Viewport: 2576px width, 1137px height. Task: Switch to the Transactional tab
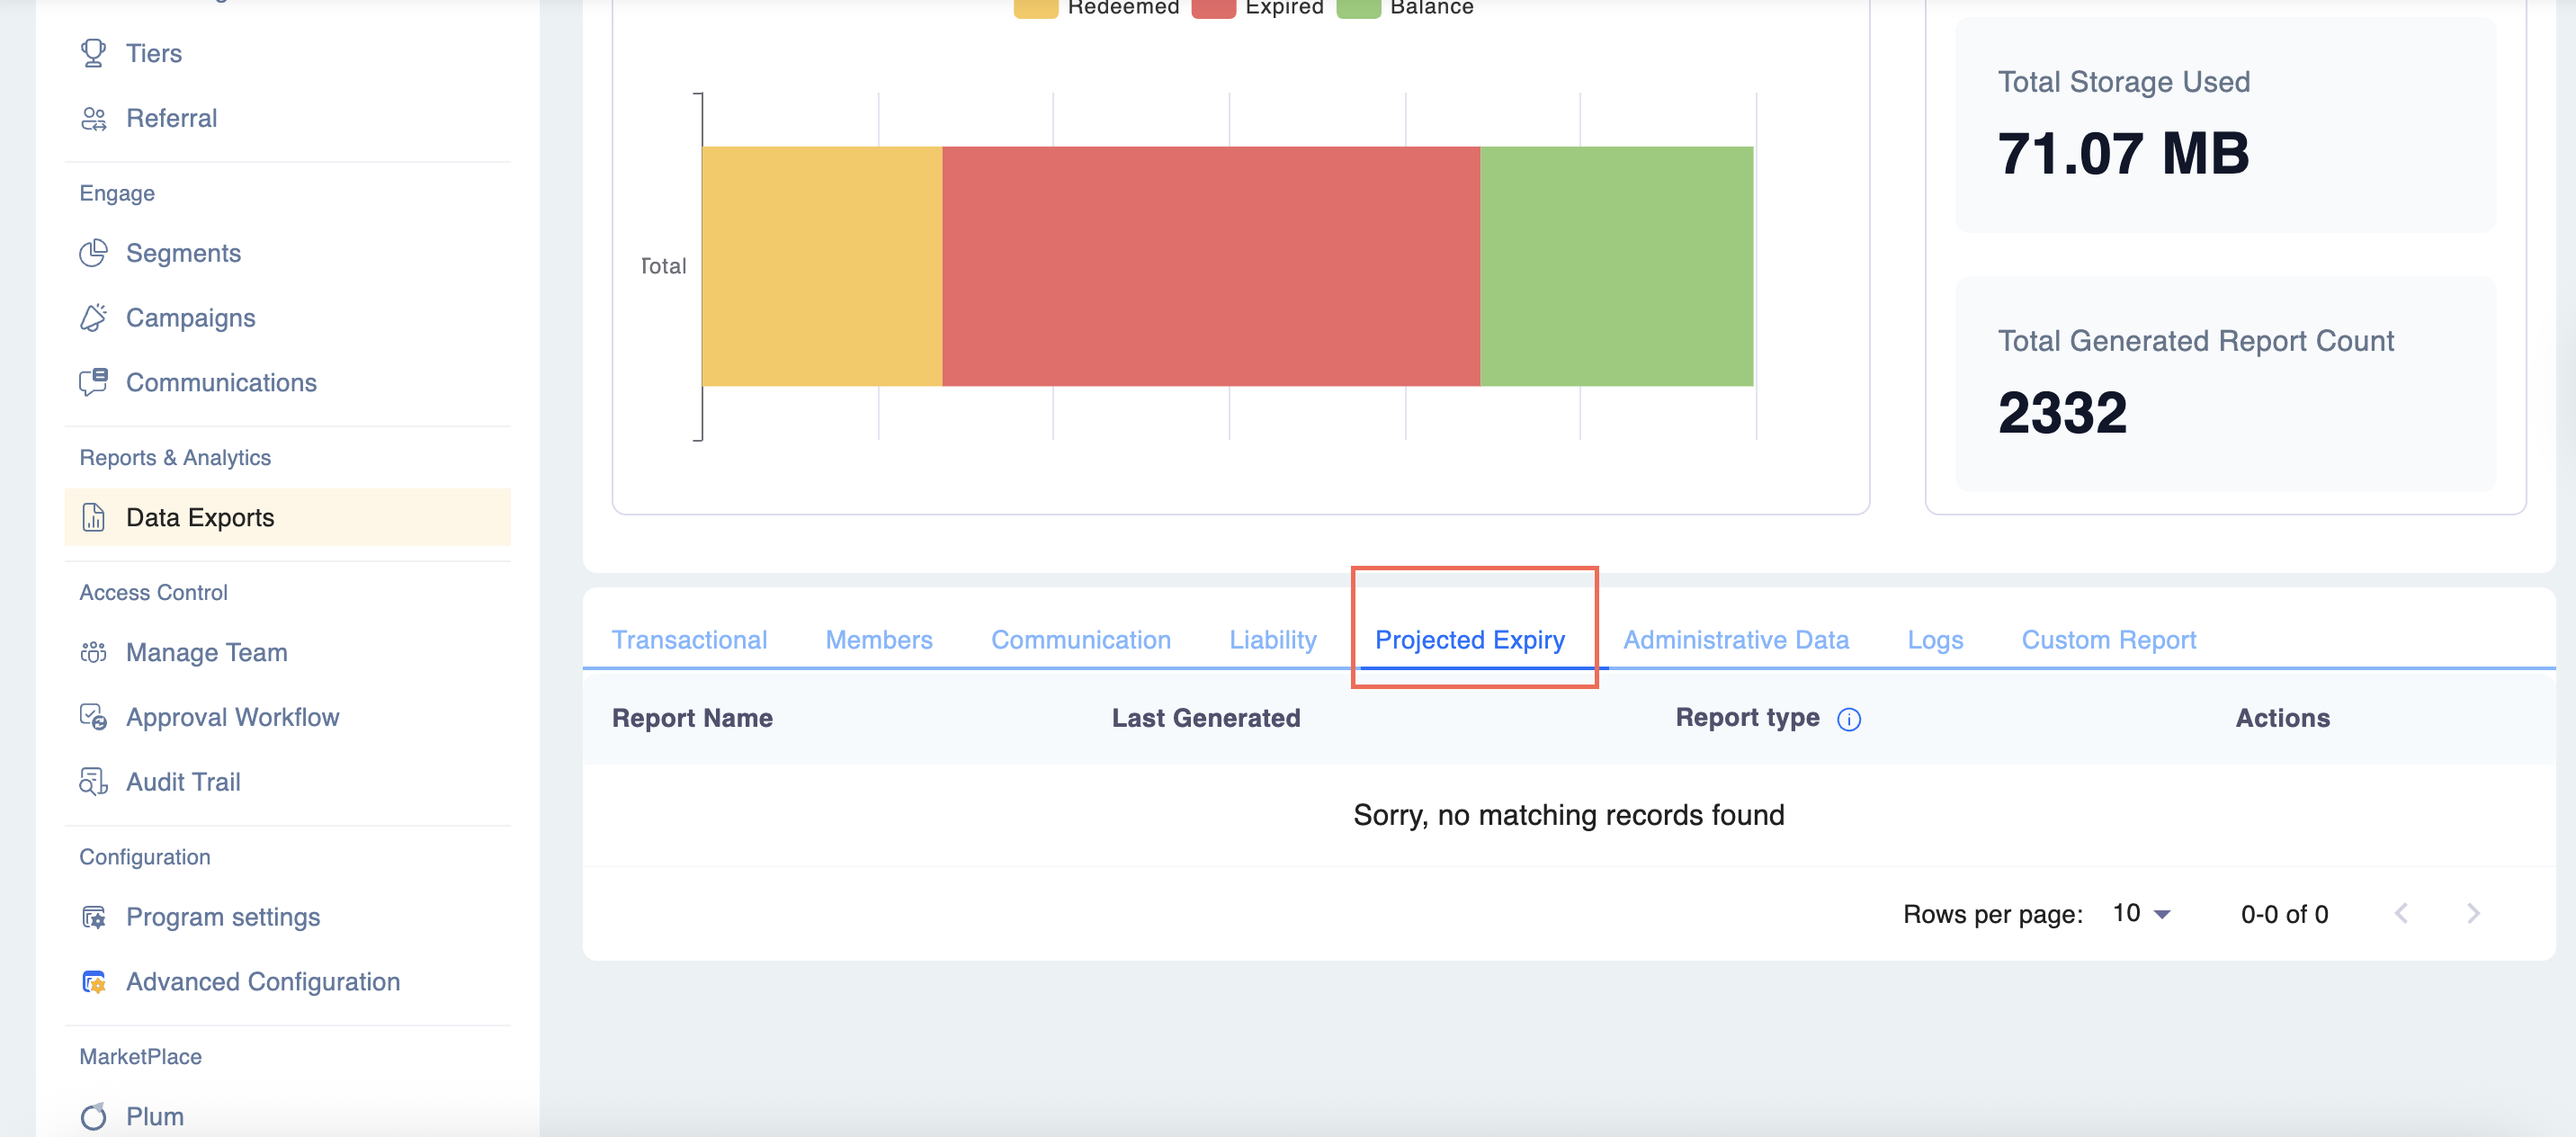coord(689,640)
